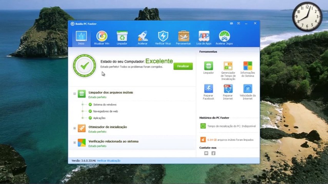Launch the Reparar Facebook tool

tap(208, 92)
